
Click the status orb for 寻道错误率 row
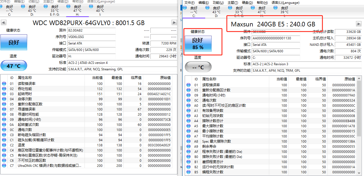point(4,109)
